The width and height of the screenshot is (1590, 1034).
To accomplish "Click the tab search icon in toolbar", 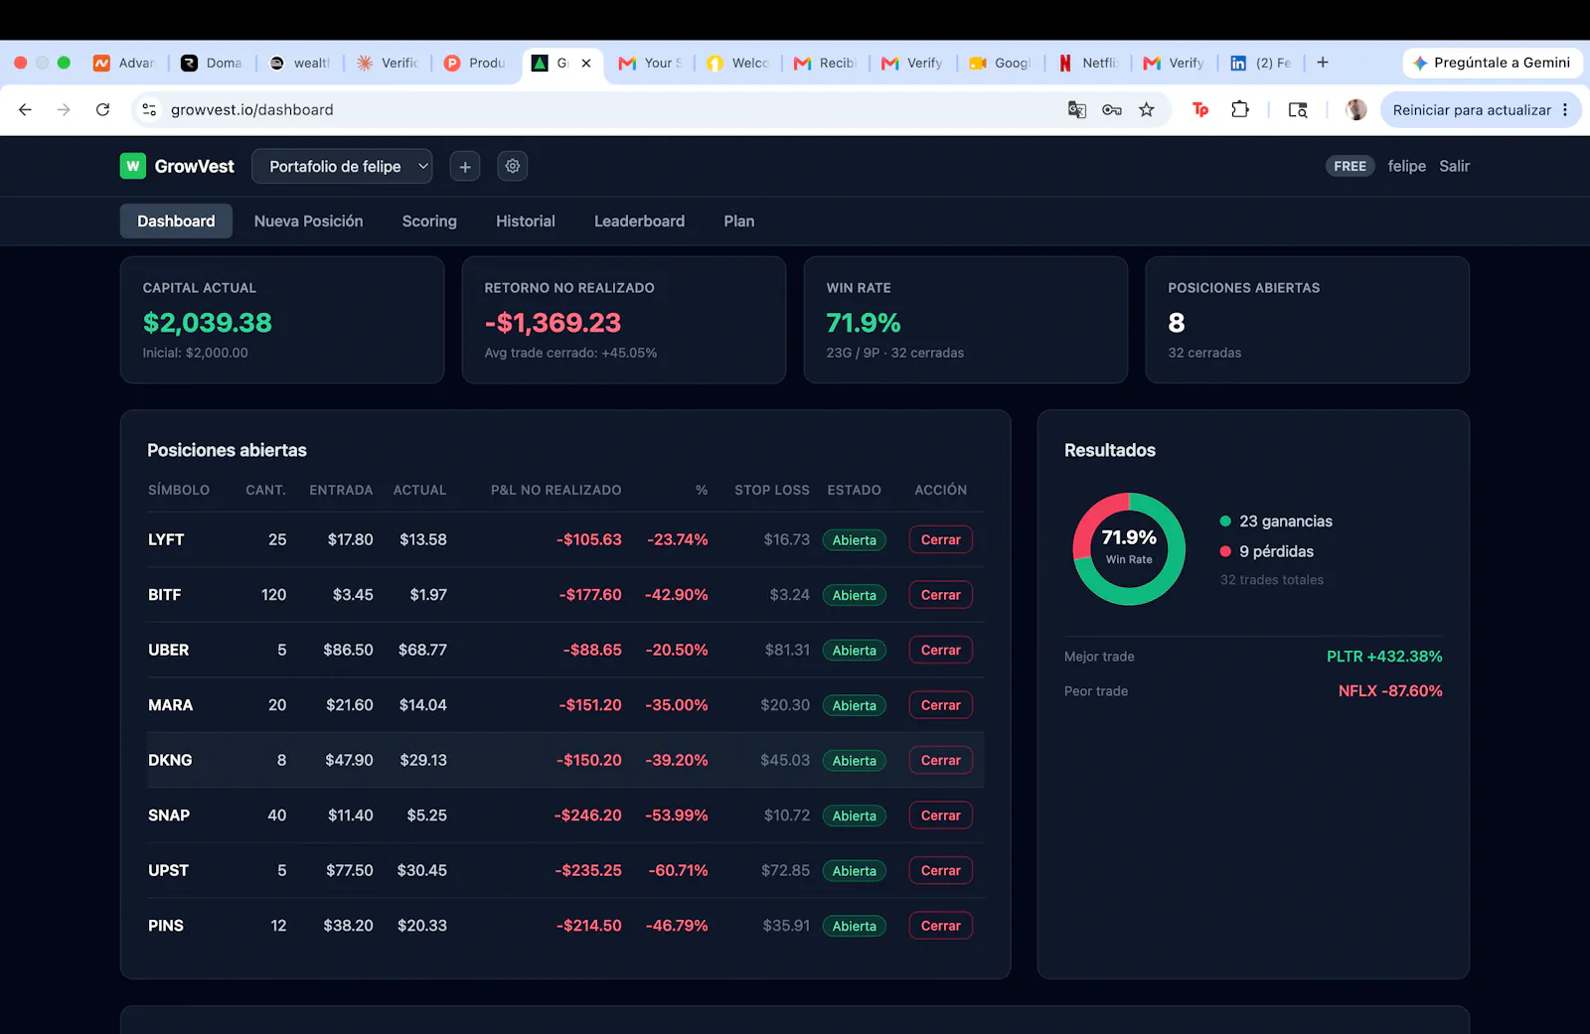I will click(x=1298, y=109).
